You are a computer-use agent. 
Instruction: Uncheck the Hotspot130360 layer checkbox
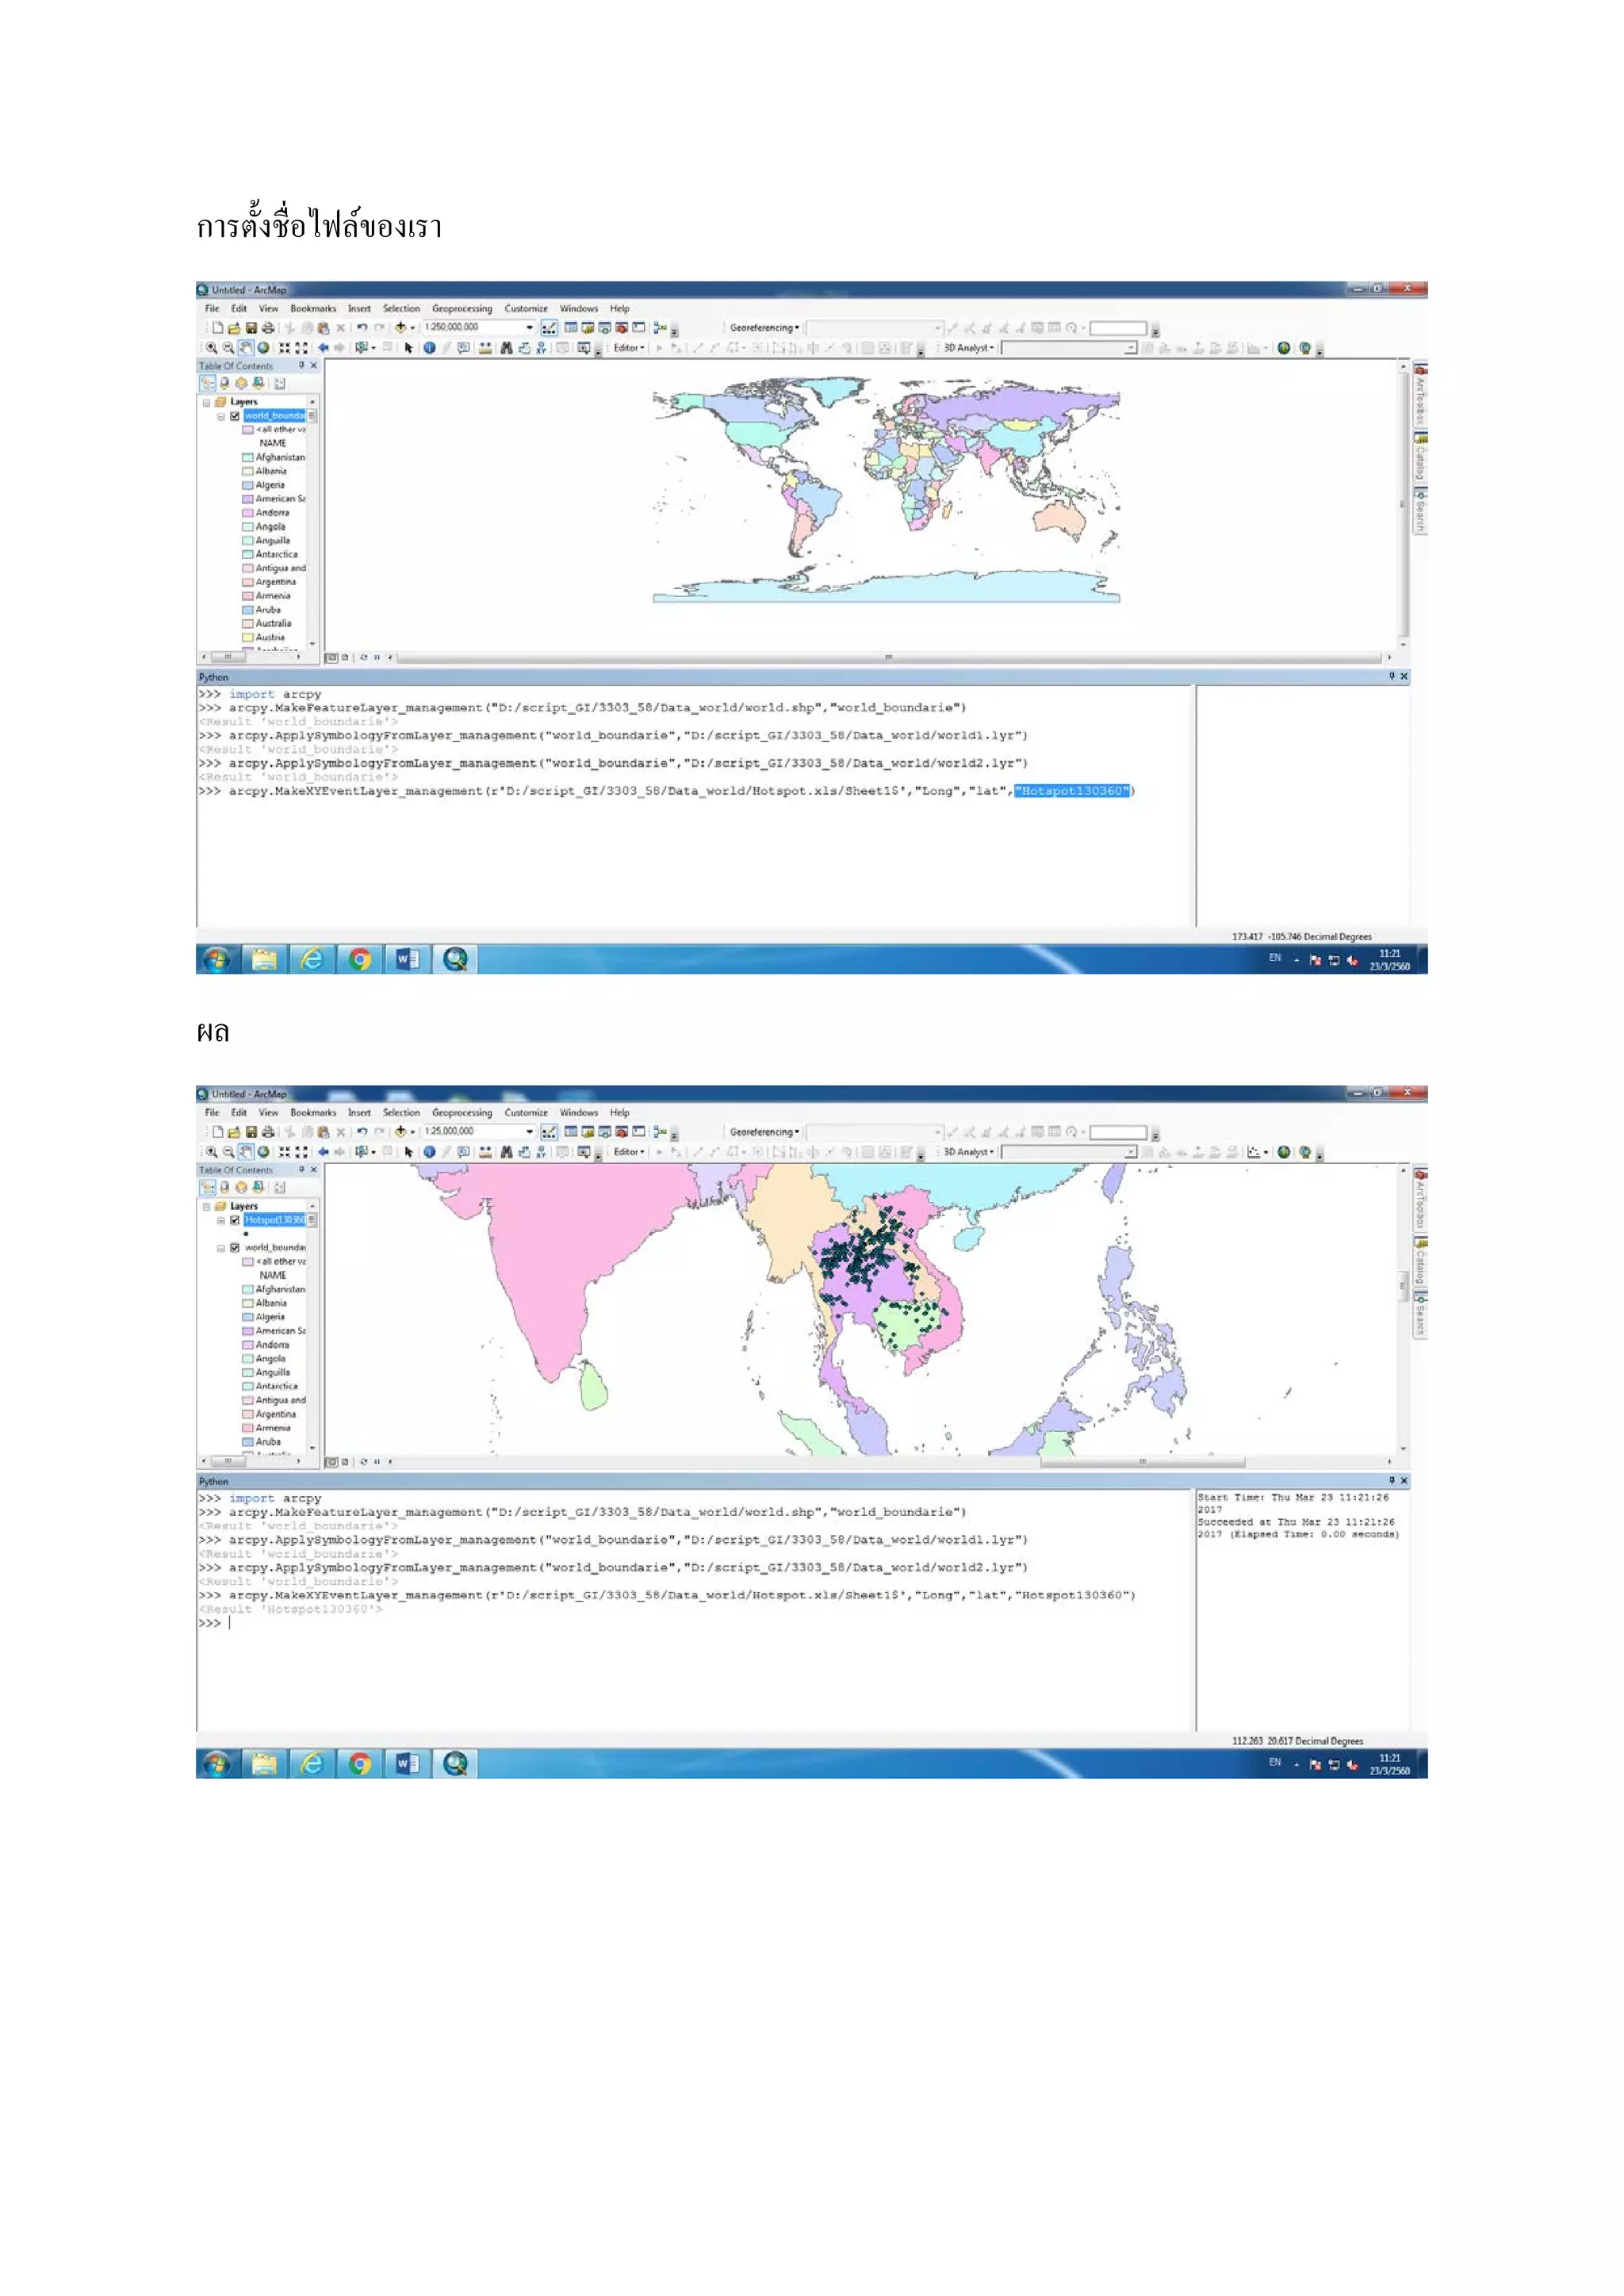[235, 1220]
